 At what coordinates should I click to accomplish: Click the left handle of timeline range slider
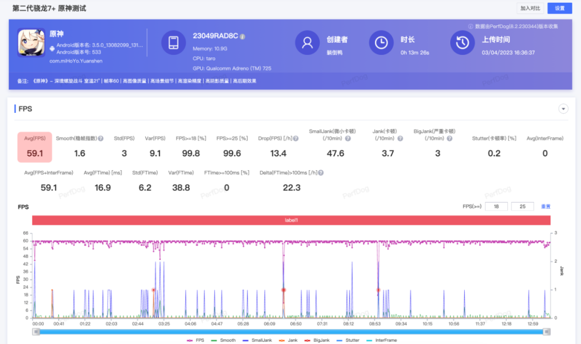coord(37,332)
